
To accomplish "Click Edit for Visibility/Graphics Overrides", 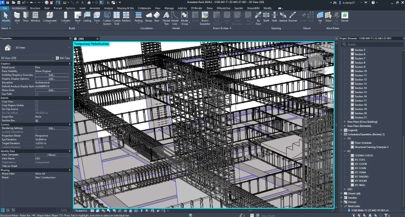I will pos(52,75).
